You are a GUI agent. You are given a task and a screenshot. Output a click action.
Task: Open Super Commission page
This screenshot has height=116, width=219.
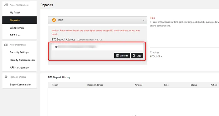click(21, 85)
